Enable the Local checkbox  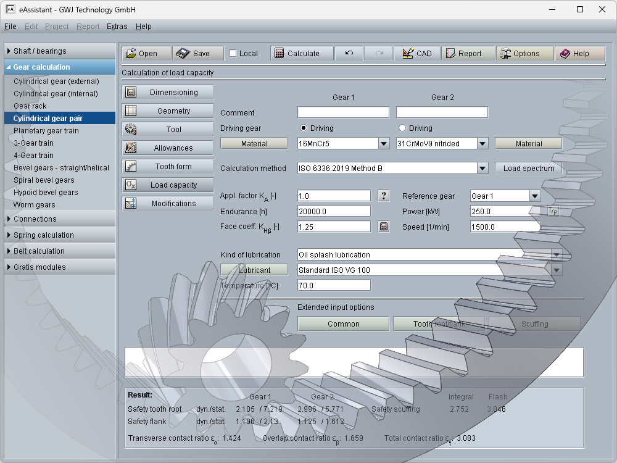coord(233,54)
